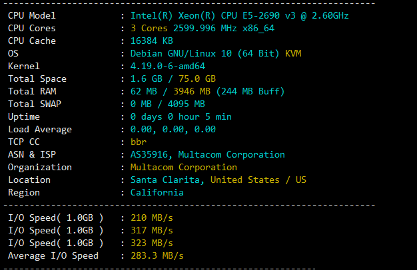Click the Organization Multacom Corporation value
Image resolution: width=417 pixels, height=270 pixels.
pyautogui.click(x=183, y=167)
